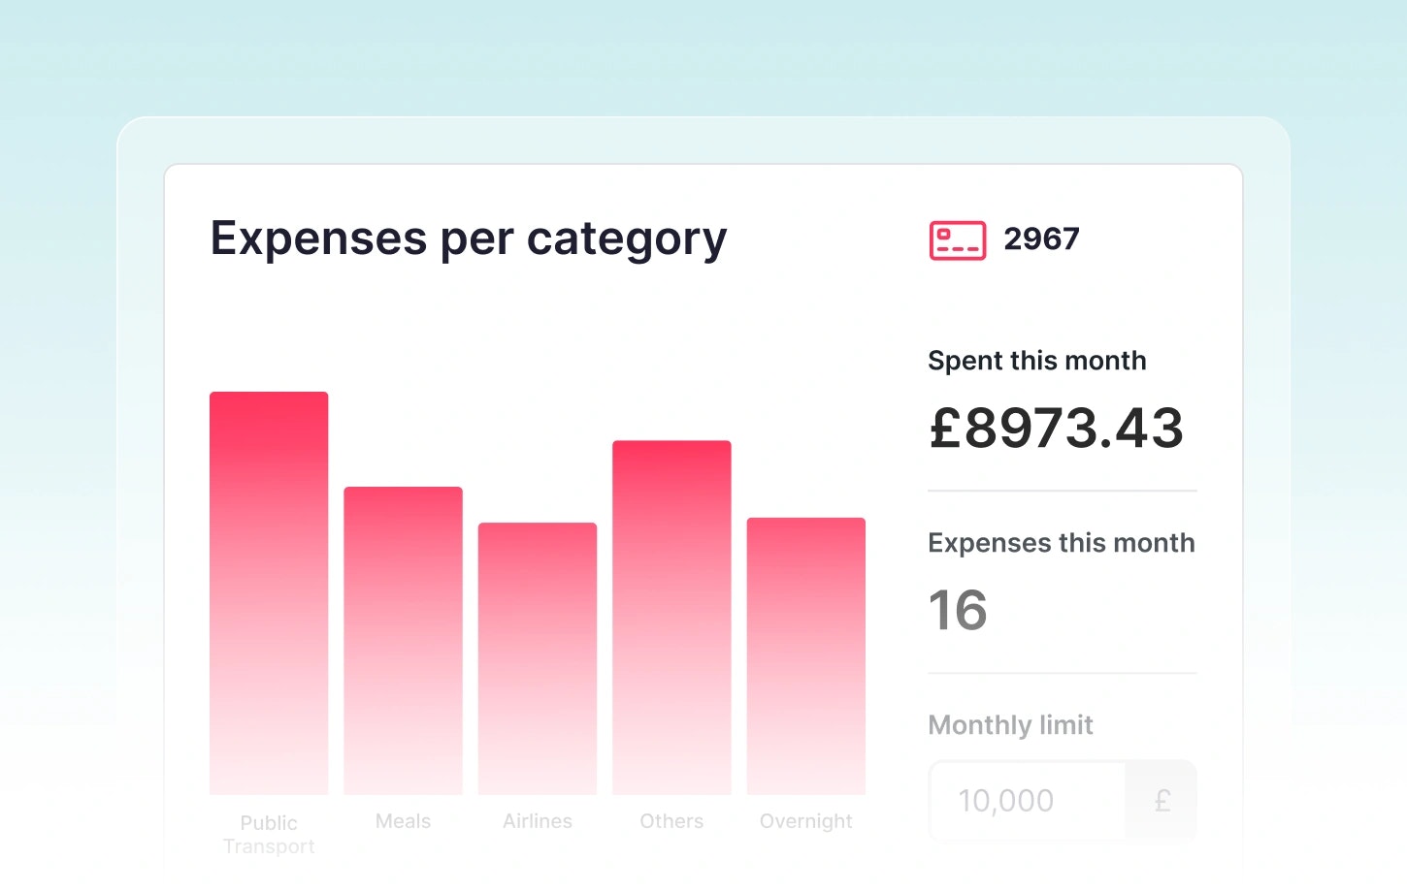Click the card number 2967
Viewport: 1407px width, 892px height.
1041,239
